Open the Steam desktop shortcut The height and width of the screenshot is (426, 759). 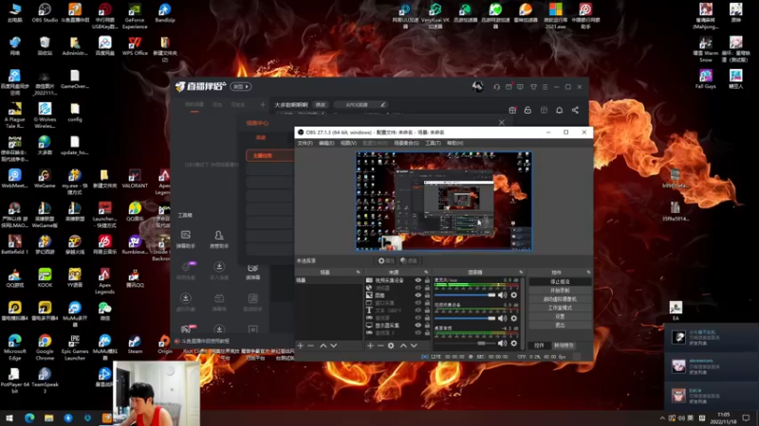[x=135, y=343]
